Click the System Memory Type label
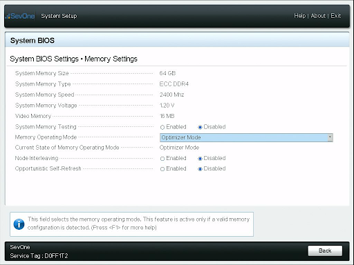 tap(43, 84)
